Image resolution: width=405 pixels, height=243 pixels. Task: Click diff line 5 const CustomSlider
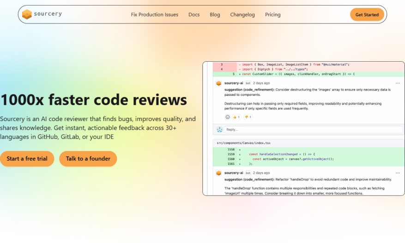pyautogui.click(x=308, y=74)
